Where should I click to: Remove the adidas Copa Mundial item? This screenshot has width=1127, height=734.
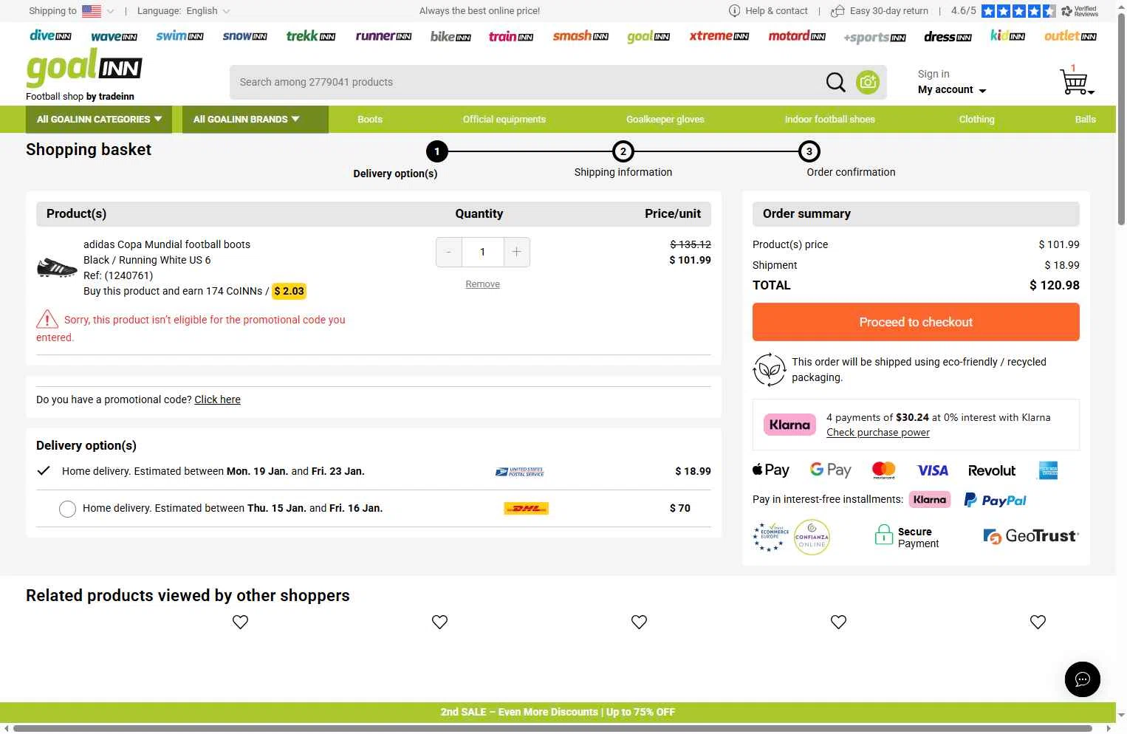tap(482, 284)
